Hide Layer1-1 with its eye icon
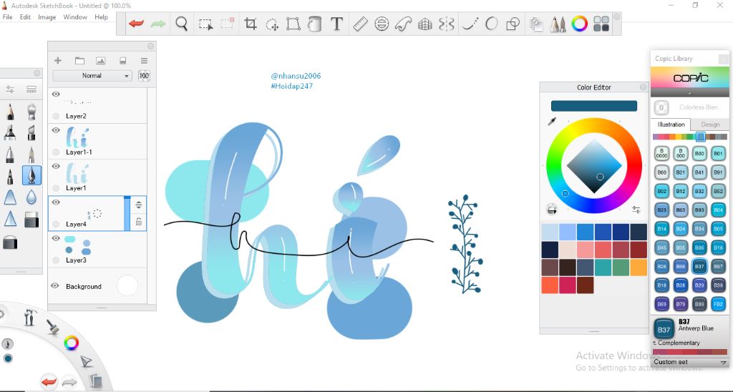733x392 pixels. [56, 130]
